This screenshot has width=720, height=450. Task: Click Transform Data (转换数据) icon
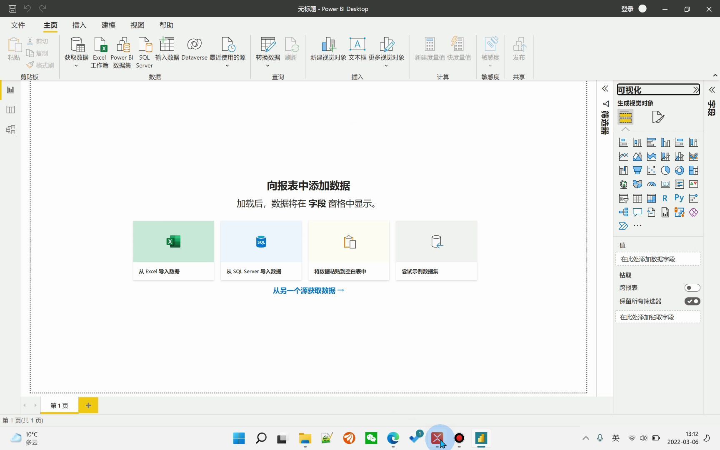point(268,45)
